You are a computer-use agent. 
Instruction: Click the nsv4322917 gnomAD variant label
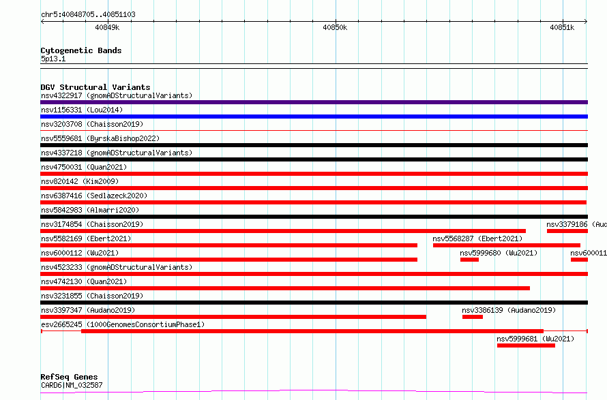[116, 95]
